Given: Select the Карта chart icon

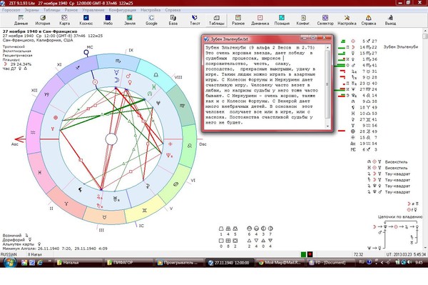Looking at the screenshot, I should [x=64, y=20].
